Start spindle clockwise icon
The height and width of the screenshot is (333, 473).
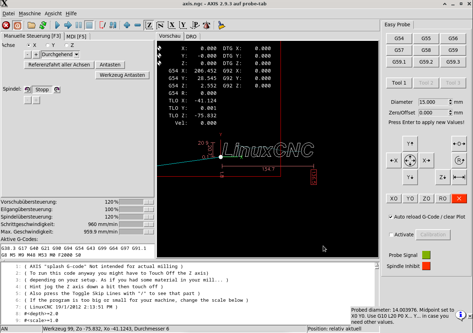click(57, 90)
